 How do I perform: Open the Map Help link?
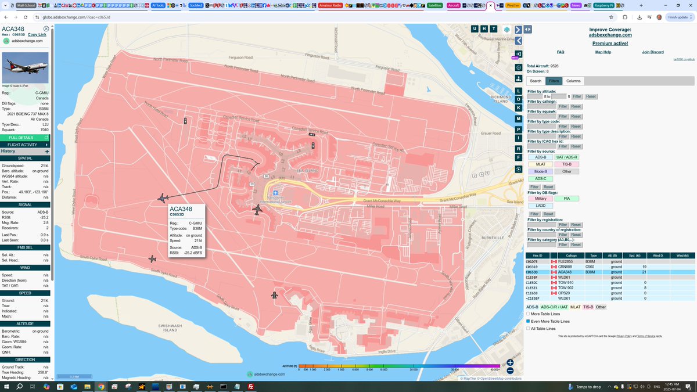point(603,52)
